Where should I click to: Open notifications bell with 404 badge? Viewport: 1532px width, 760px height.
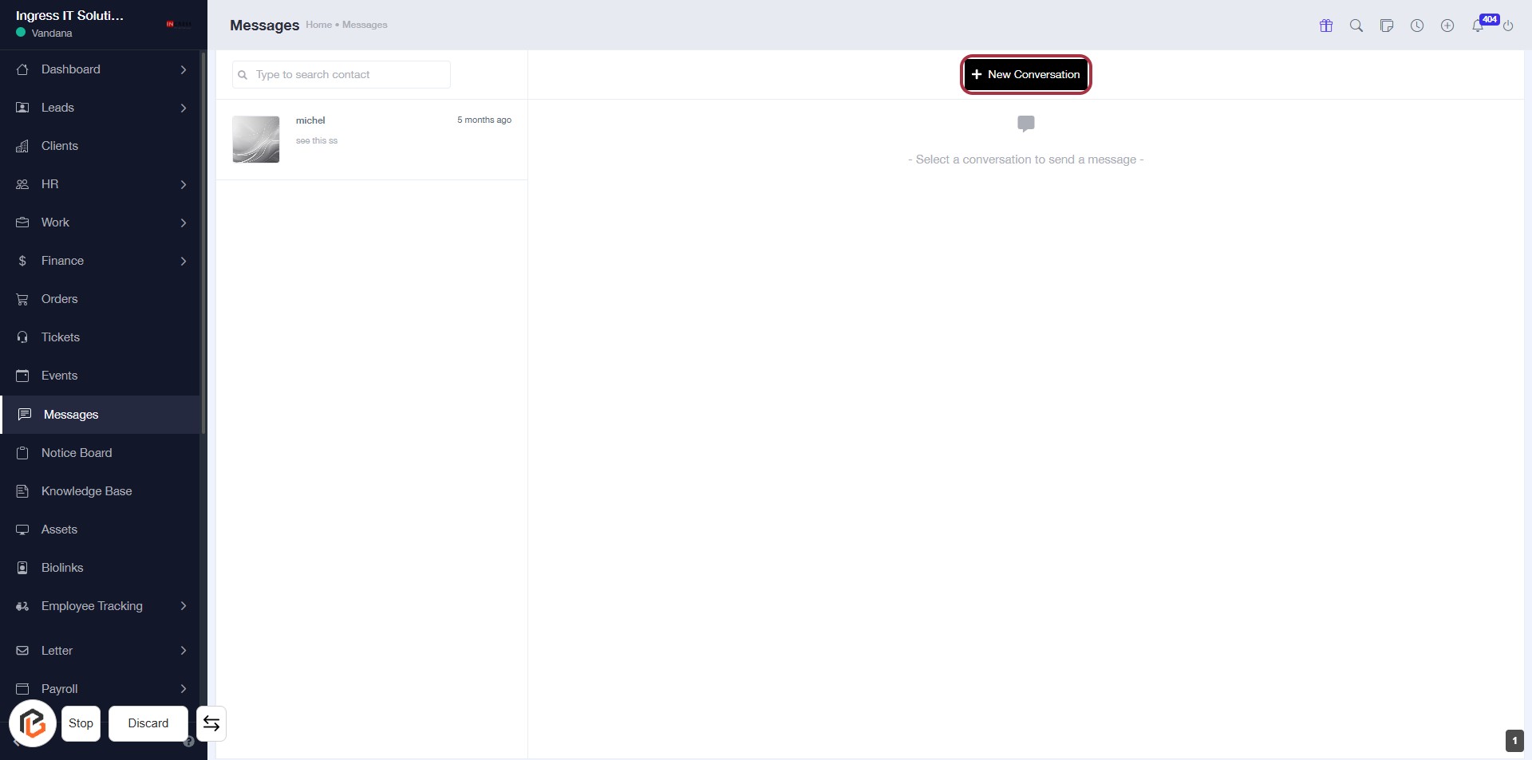click(1478, 26)
